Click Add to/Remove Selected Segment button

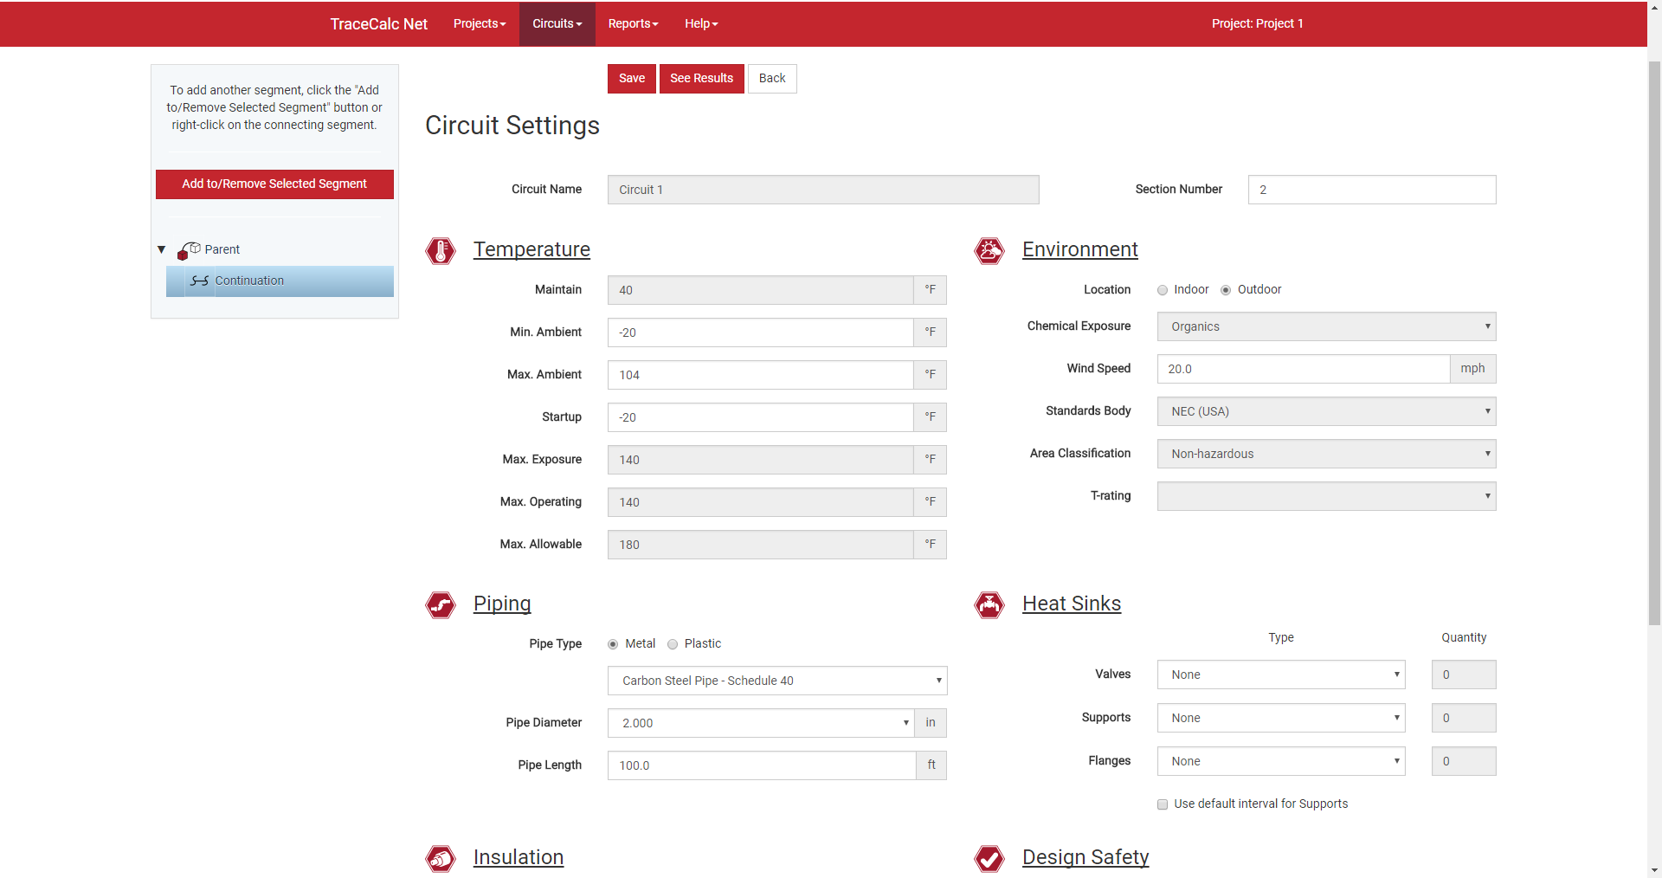[x=274, y=184]
